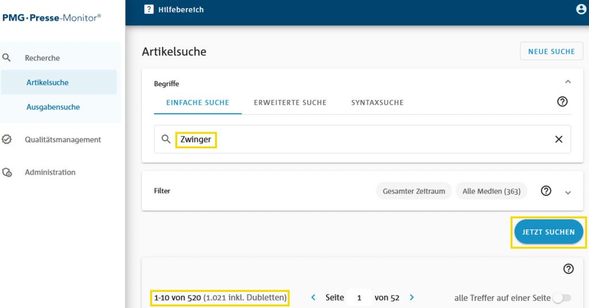The width and height of the screenshot is (589, 308).
Task: Go to previous results page arrow
Action: pos(313,298)
